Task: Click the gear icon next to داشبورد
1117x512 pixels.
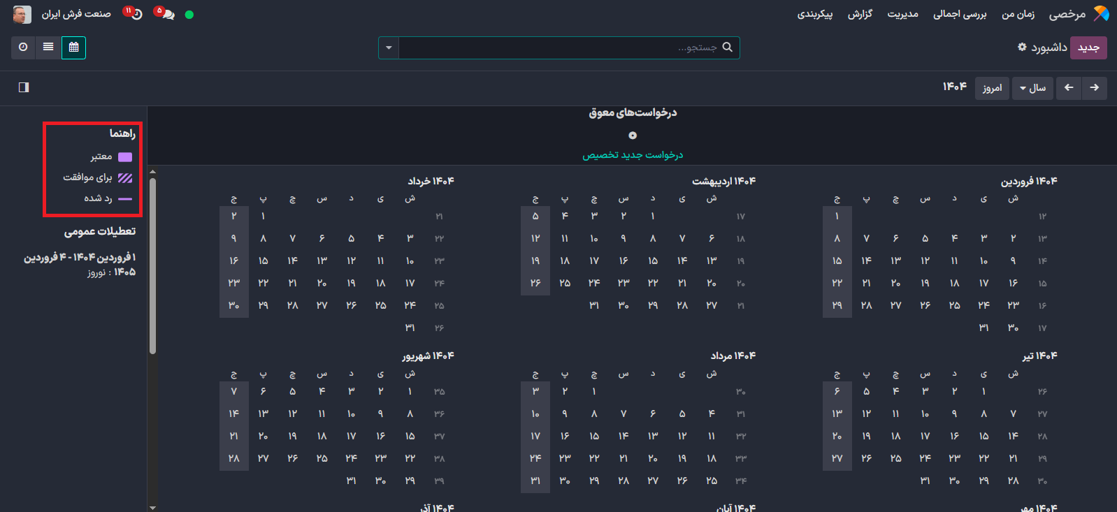Action: click(x=1022, y=47)
